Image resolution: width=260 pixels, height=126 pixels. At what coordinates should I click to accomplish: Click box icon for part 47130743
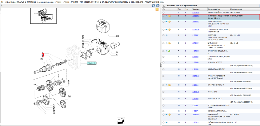click(170, 16)
